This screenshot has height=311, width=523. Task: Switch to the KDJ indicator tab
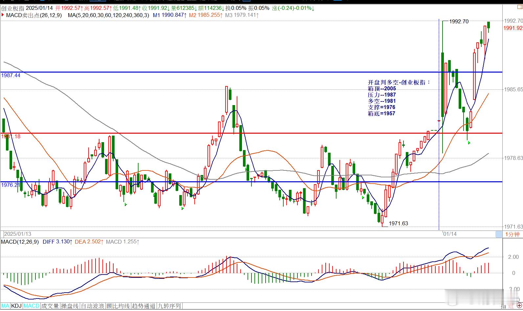pyautogui.click(x=16, y=306)
